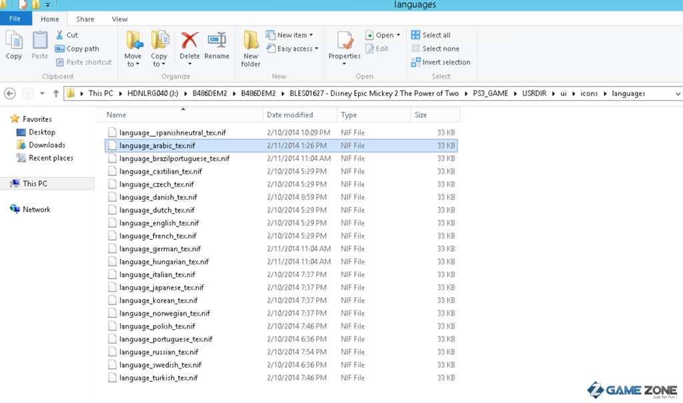
Task: Click HDNLRG040 (J:) in address bar
Action: tap(153, 93)
